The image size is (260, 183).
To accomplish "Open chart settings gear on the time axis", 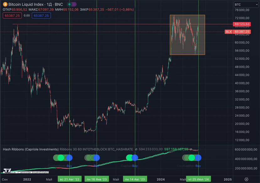I will [x=246, y=179].
